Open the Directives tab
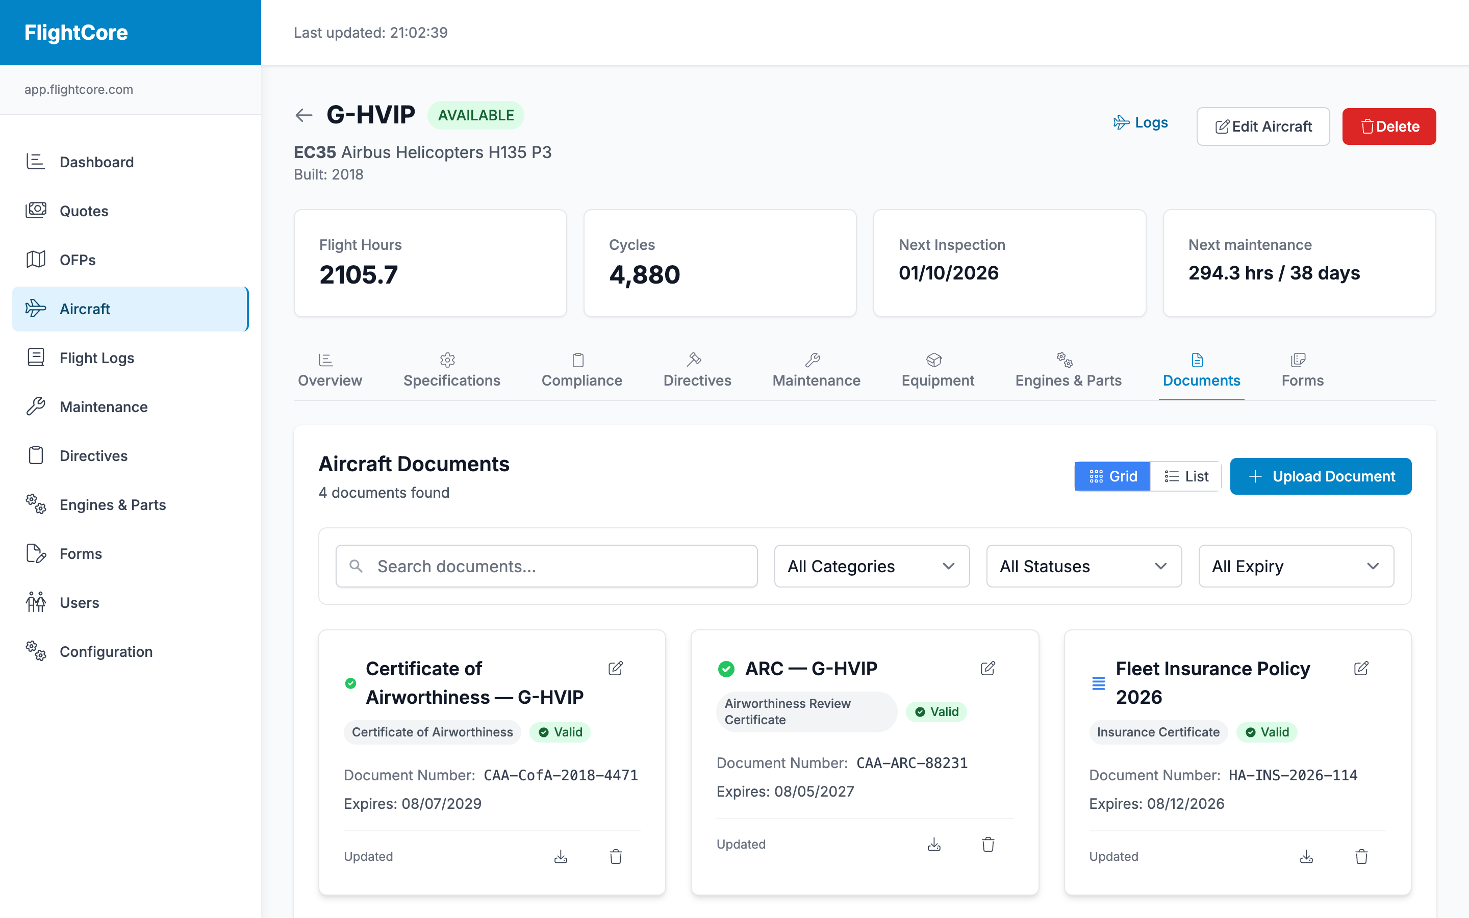 697,370
